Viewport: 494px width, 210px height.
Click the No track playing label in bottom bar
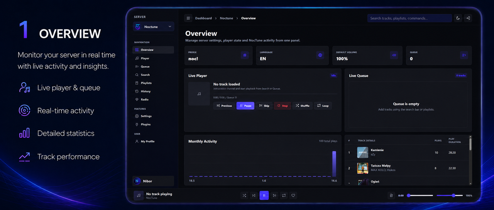tap(159, 194)
